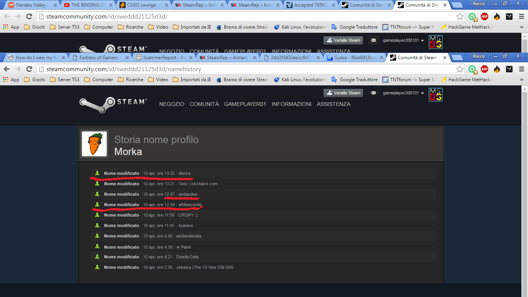Image resolution: width=528 pixels, height=297 pixels.
Task: Click back arrow in the namehistory window
Action: pos(7,69)
